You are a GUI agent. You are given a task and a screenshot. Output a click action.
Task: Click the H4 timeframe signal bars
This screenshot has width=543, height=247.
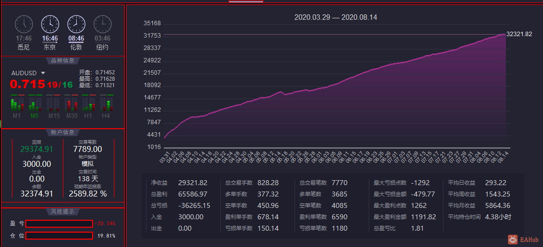point(106,103)
